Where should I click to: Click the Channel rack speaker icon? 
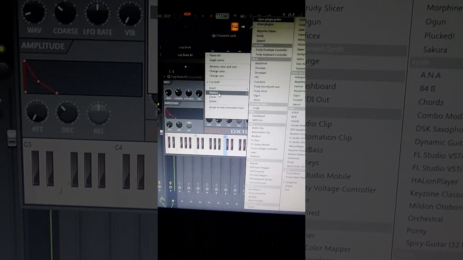point(213,36)
